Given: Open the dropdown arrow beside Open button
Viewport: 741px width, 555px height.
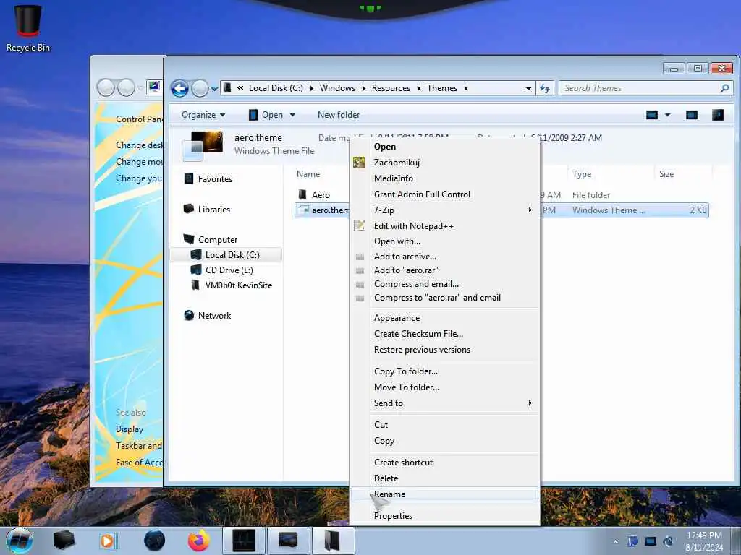Looking at the screenshot, I should coord(292,115).
